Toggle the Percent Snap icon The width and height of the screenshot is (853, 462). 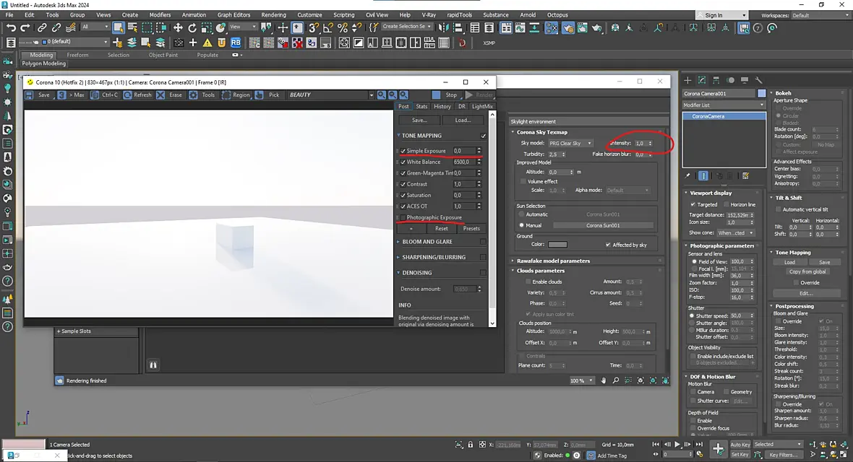coord(342,27)
